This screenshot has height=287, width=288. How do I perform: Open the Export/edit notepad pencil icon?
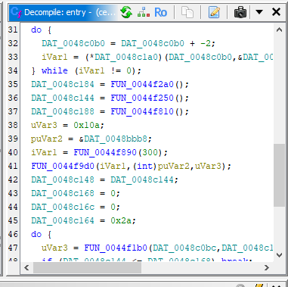pos(214,12)
